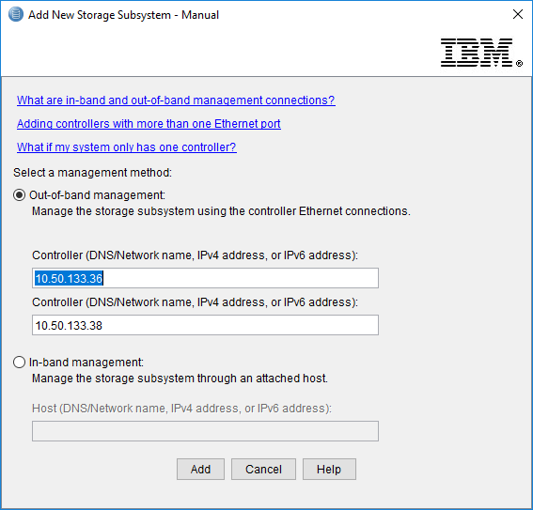Click the empty Host address field

205,431
